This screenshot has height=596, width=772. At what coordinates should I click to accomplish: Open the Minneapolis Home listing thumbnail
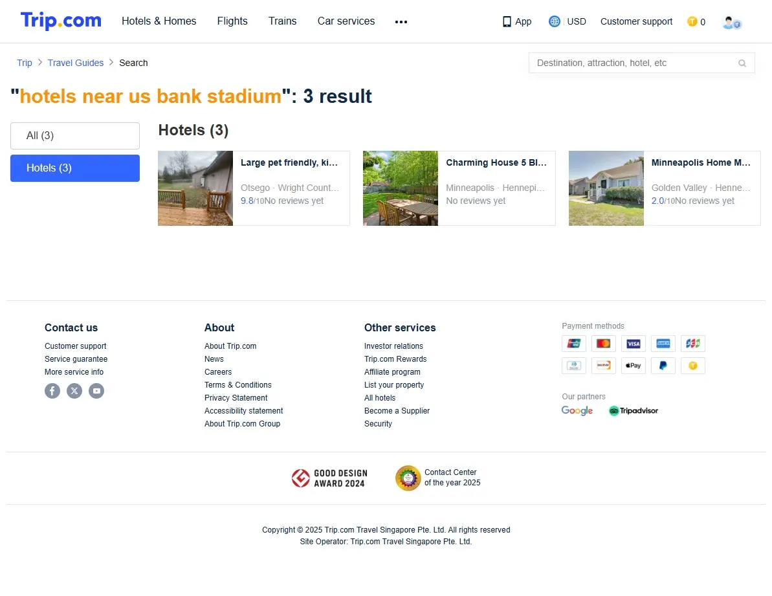tap(606, 188)
